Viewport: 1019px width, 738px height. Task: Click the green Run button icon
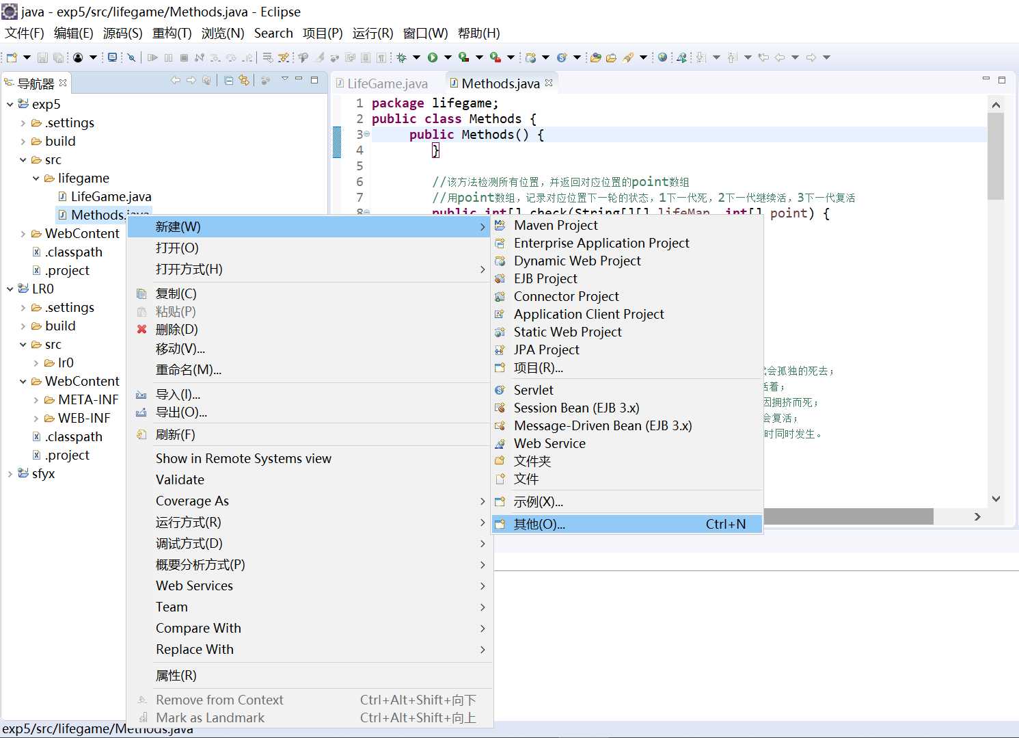click(433, 57)
